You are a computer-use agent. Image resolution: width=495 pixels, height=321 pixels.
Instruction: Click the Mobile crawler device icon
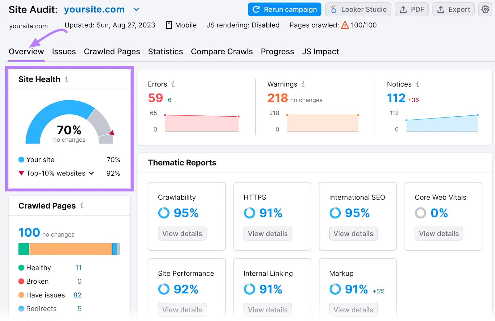click(169, 25)
